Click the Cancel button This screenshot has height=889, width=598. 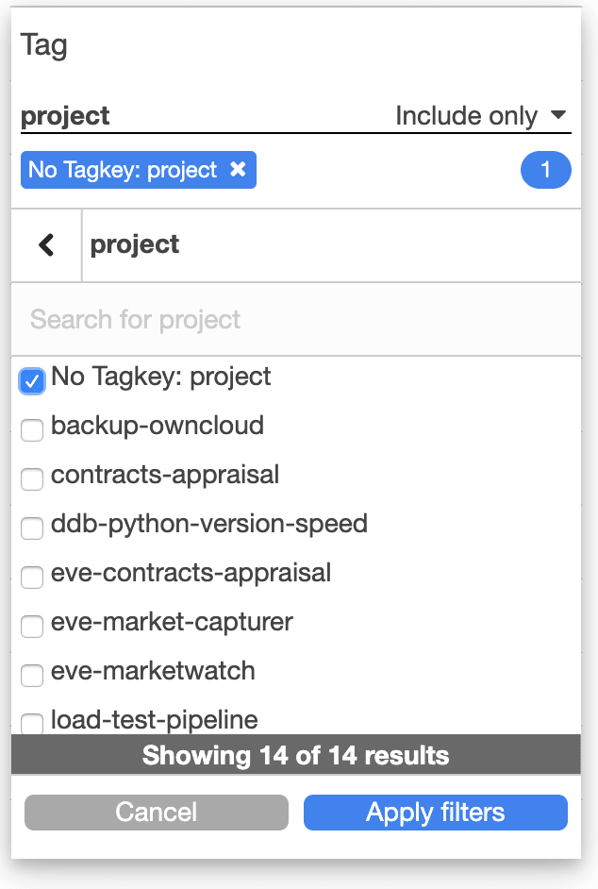click(x=157, y=812)
